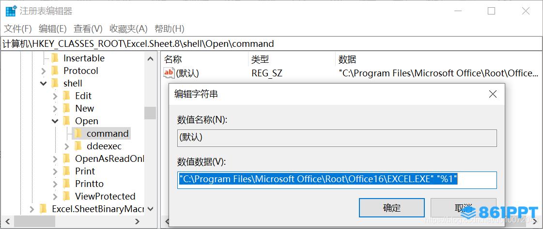Viewport: 543px width, 229px height.
Task: Click the tree pane vertical scrollbar thumb
Action: coord(150,113)
